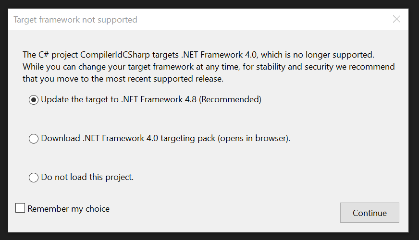Enable the Remember my choice checkbox
This screenshot has width=419, height=240.
[20, 208]
